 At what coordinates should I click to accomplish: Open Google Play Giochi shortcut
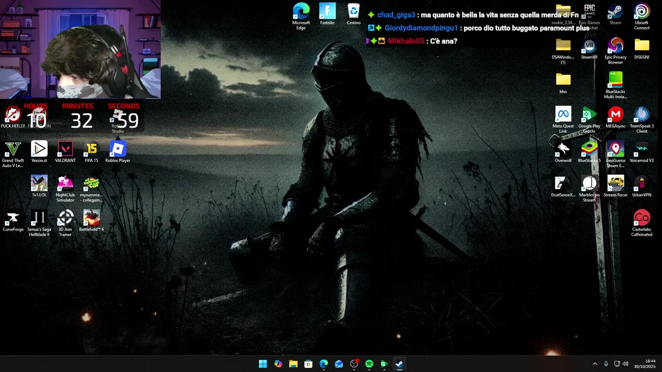coord(589,120)
